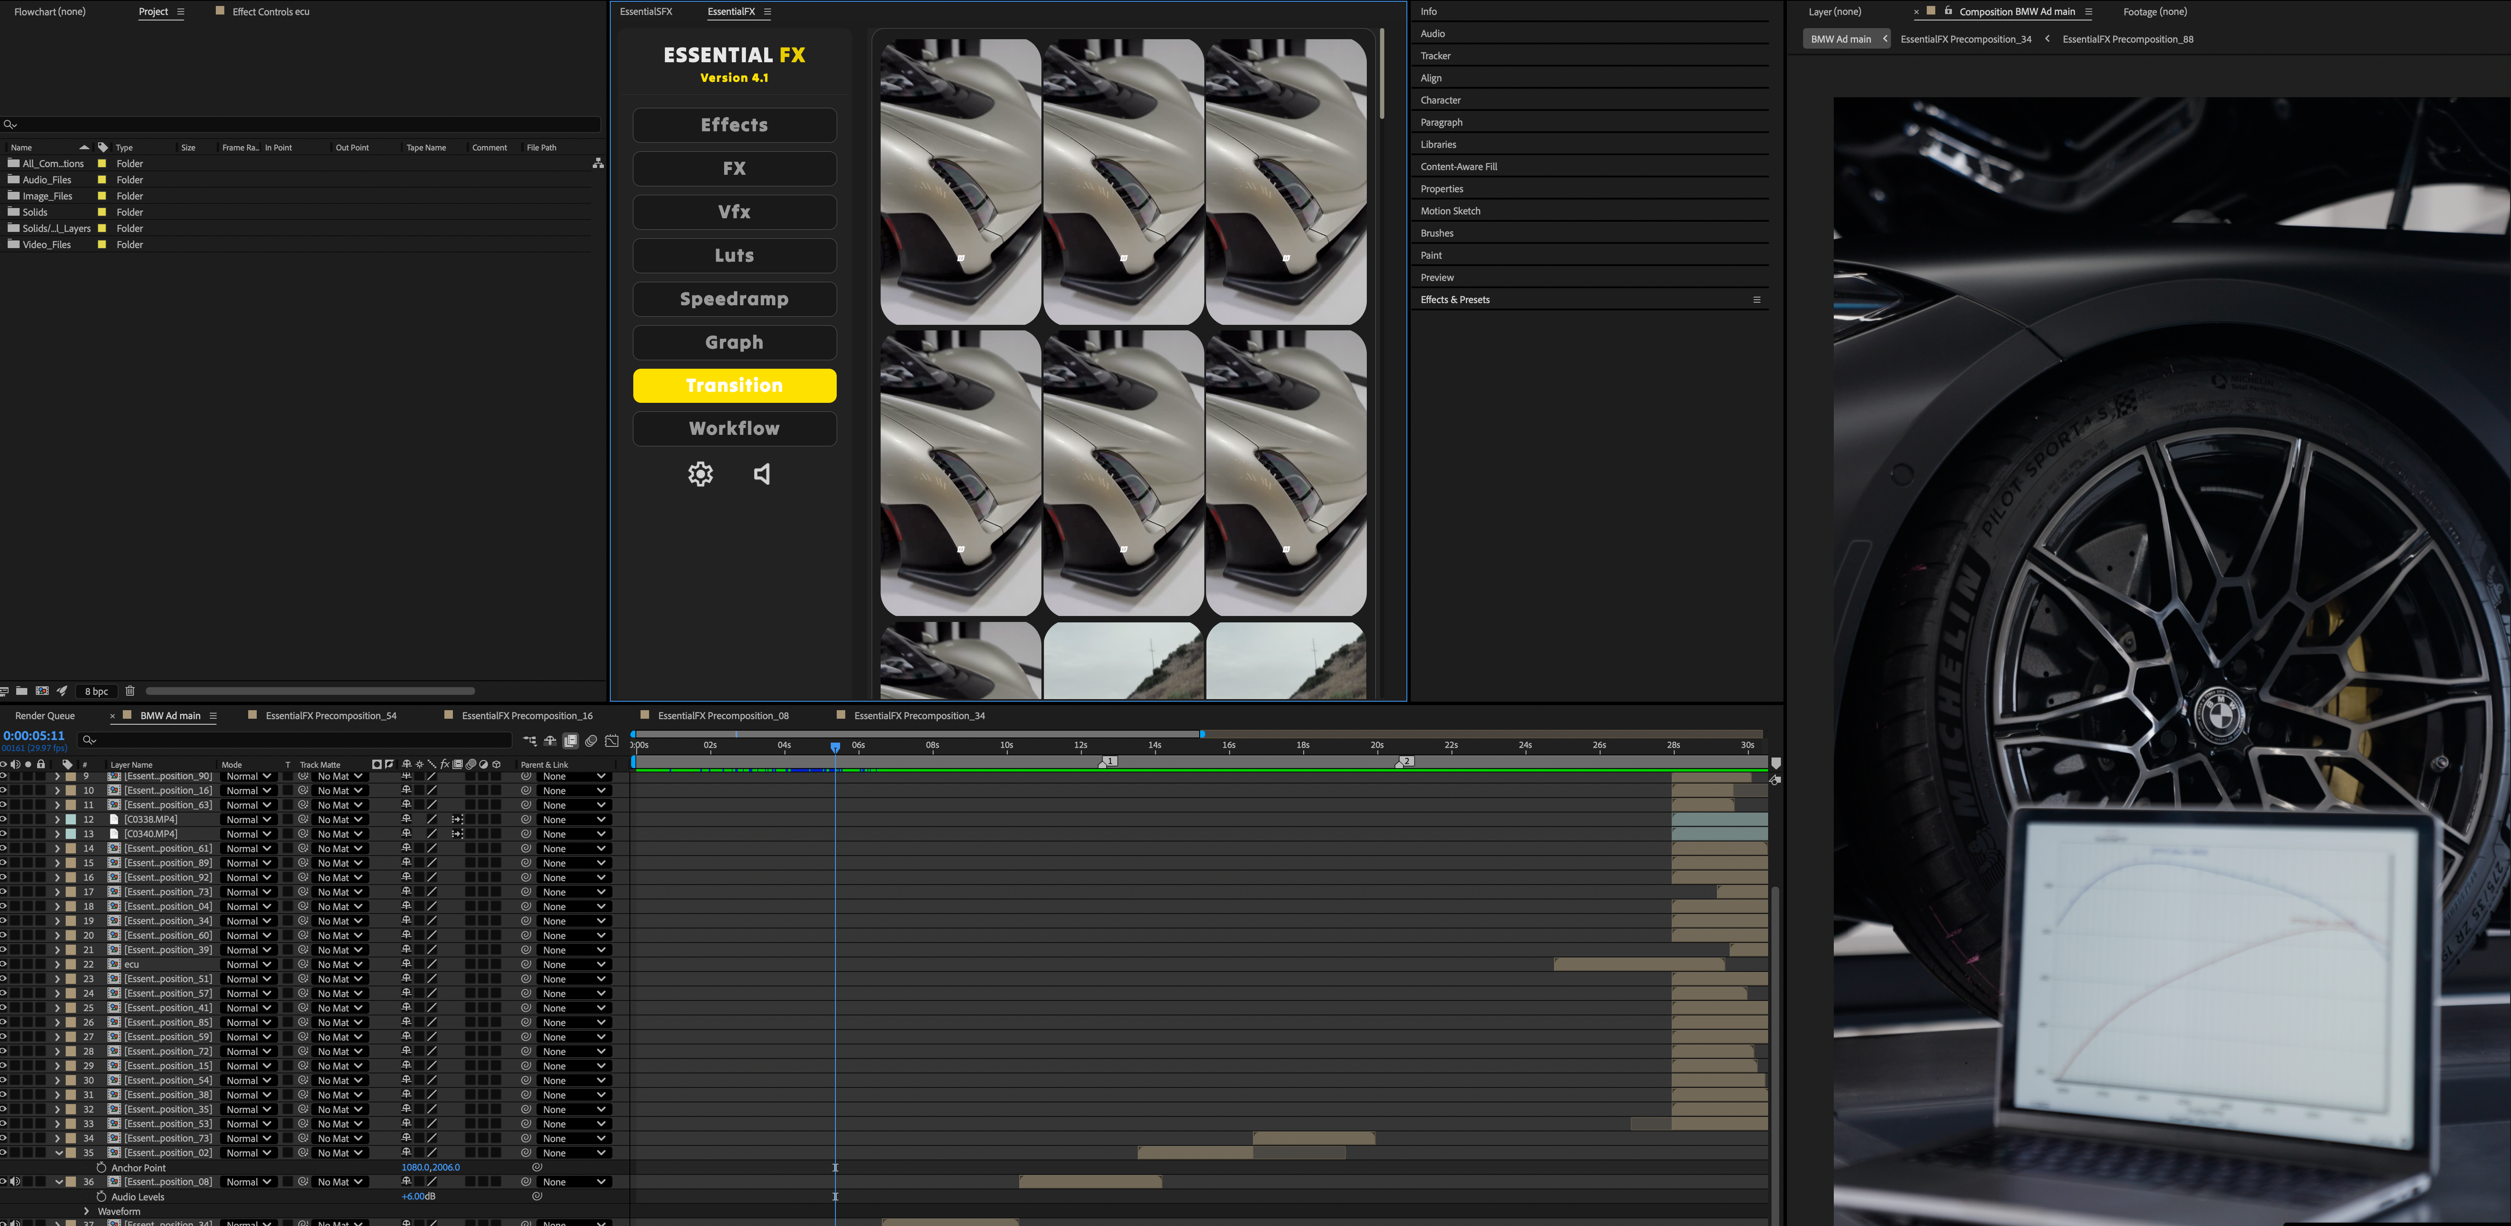Click the 8 bpc color depth button
The height and width of the screenshot is (1226, 2511).
point(96,691)
